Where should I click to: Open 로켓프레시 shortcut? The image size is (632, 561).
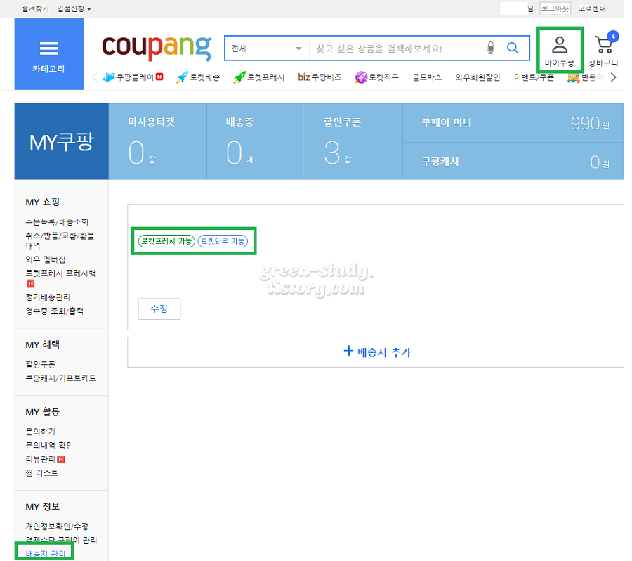(x=258, y=77)
